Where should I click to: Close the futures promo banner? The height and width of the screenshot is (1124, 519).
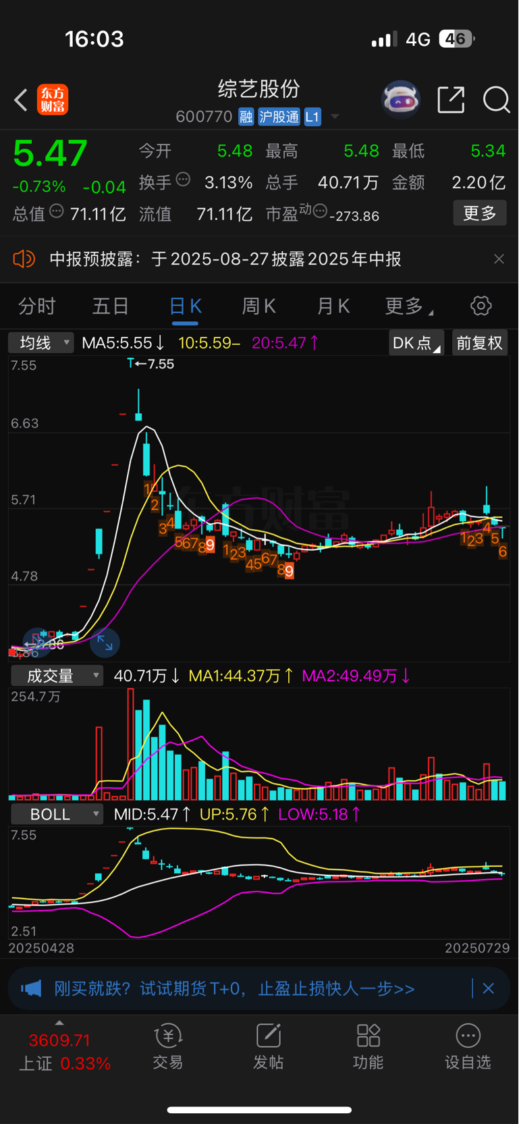[489, 988]
